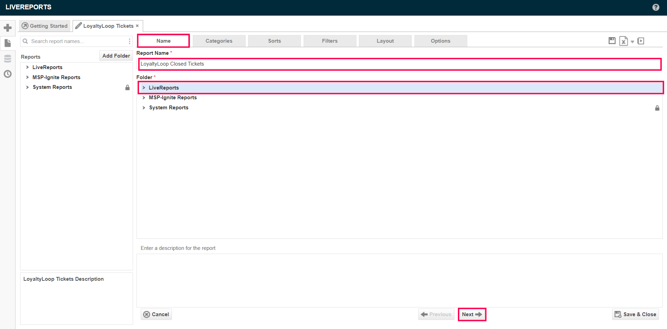The height and width of the screenshot is (329, 667).
Task: Expand MSP-Ignite Reports in the Folder list
Action: coord(144,98)
